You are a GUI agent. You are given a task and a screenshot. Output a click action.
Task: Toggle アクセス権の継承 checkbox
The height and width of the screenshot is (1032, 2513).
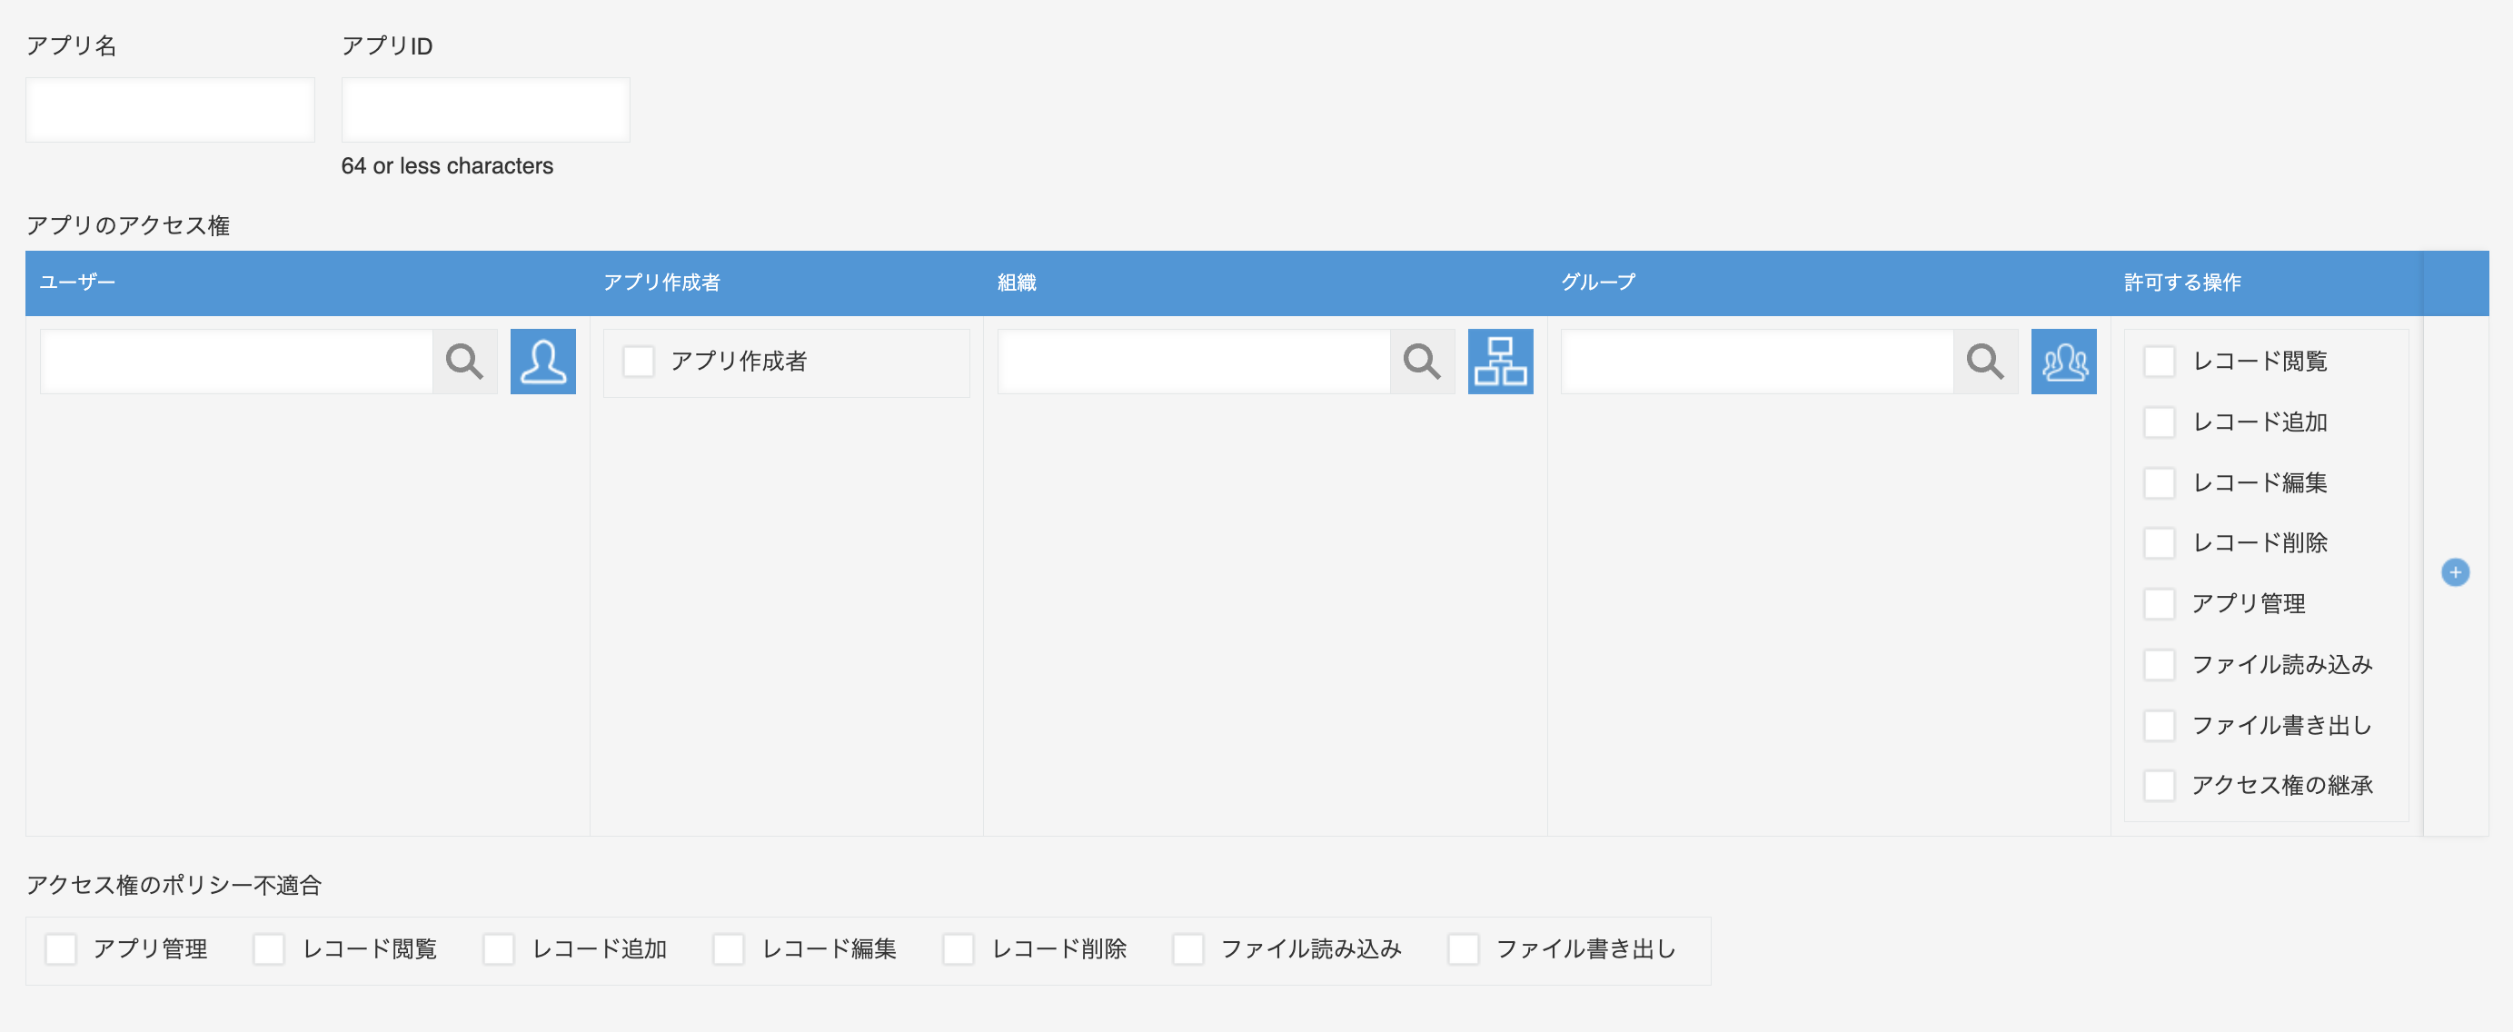coord(2159,785)
